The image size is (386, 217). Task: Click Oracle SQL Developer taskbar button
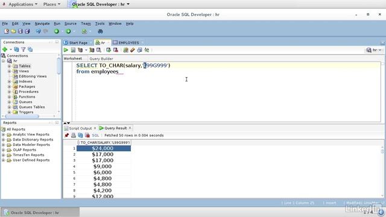tap(40, 213)
